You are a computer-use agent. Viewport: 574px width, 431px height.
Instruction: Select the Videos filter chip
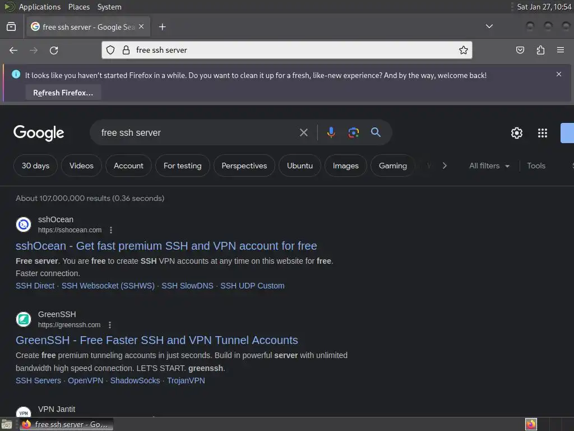tap(81, 166)
